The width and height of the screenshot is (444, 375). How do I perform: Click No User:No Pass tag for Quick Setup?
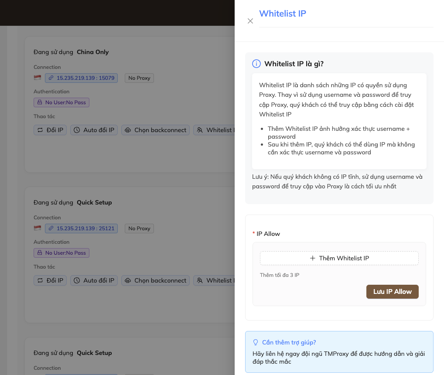click(x=61, y=253)
